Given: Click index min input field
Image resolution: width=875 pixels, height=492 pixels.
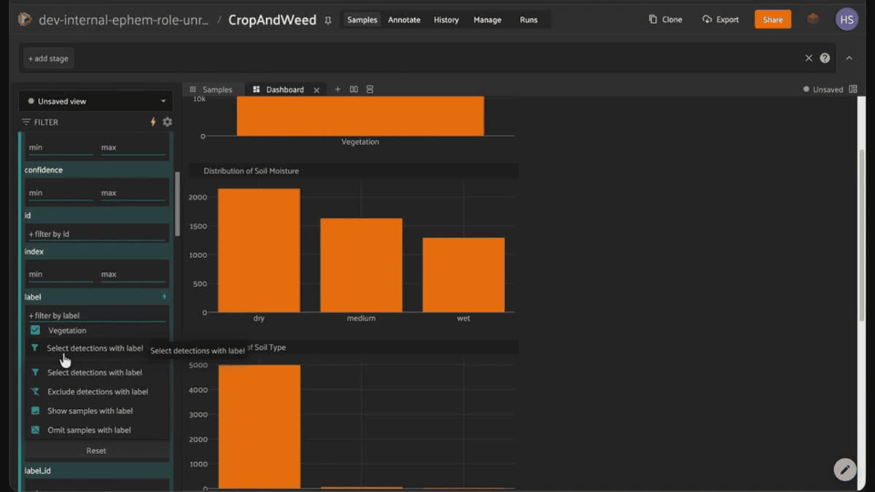Looking at the screenshot, I should click(61, 274).
